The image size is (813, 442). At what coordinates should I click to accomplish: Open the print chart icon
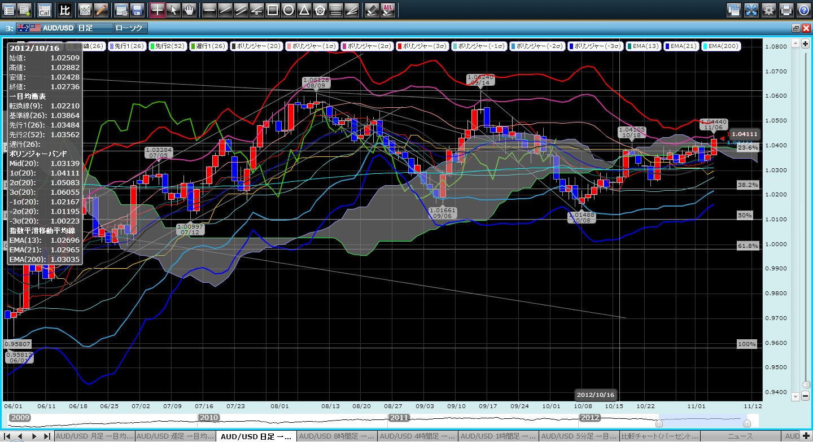point(786,10)
